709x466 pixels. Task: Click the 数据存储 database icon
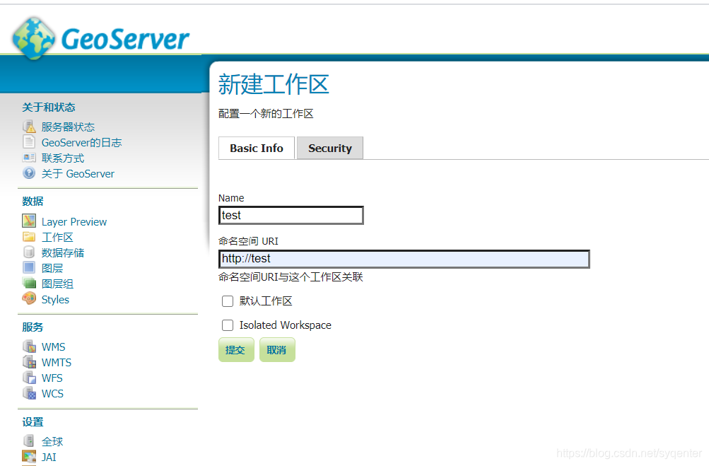coord(29,252)
